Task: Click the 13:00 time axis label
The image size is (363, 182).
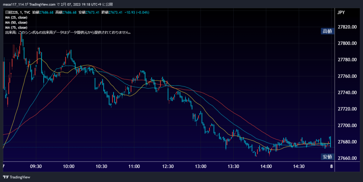Action: [201, 166]
